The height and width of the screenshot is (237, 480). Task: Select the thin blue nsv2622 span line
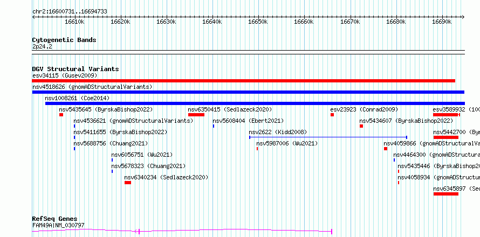tap(328, 137)
